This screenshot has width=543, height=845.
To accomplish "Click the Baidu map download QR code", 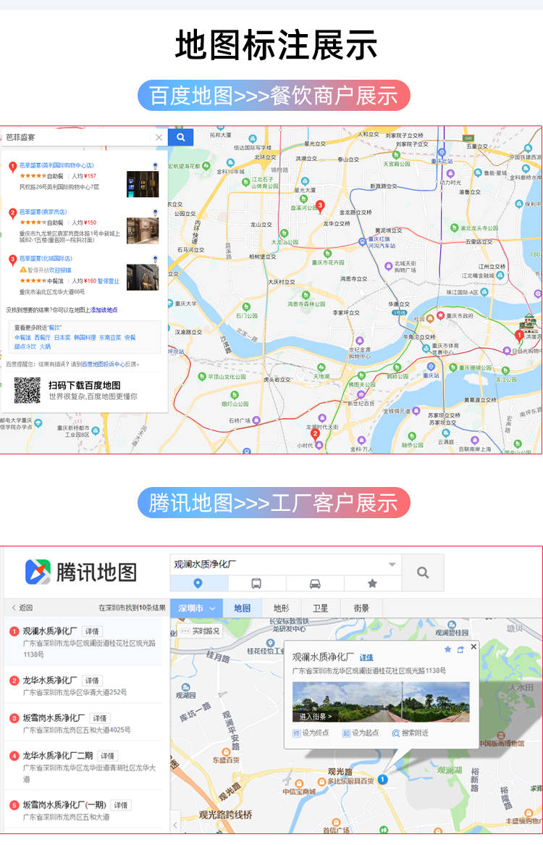I will [x=27, y=390].
